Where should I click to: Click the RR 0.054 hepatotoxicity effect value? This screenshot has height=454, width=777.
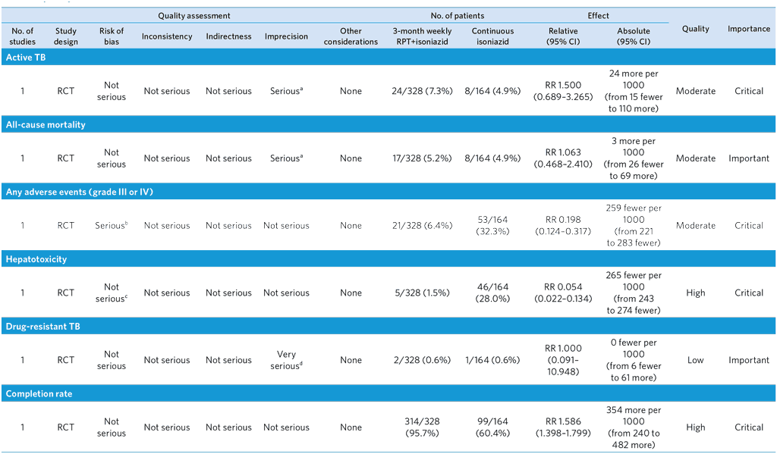point(563,293)
